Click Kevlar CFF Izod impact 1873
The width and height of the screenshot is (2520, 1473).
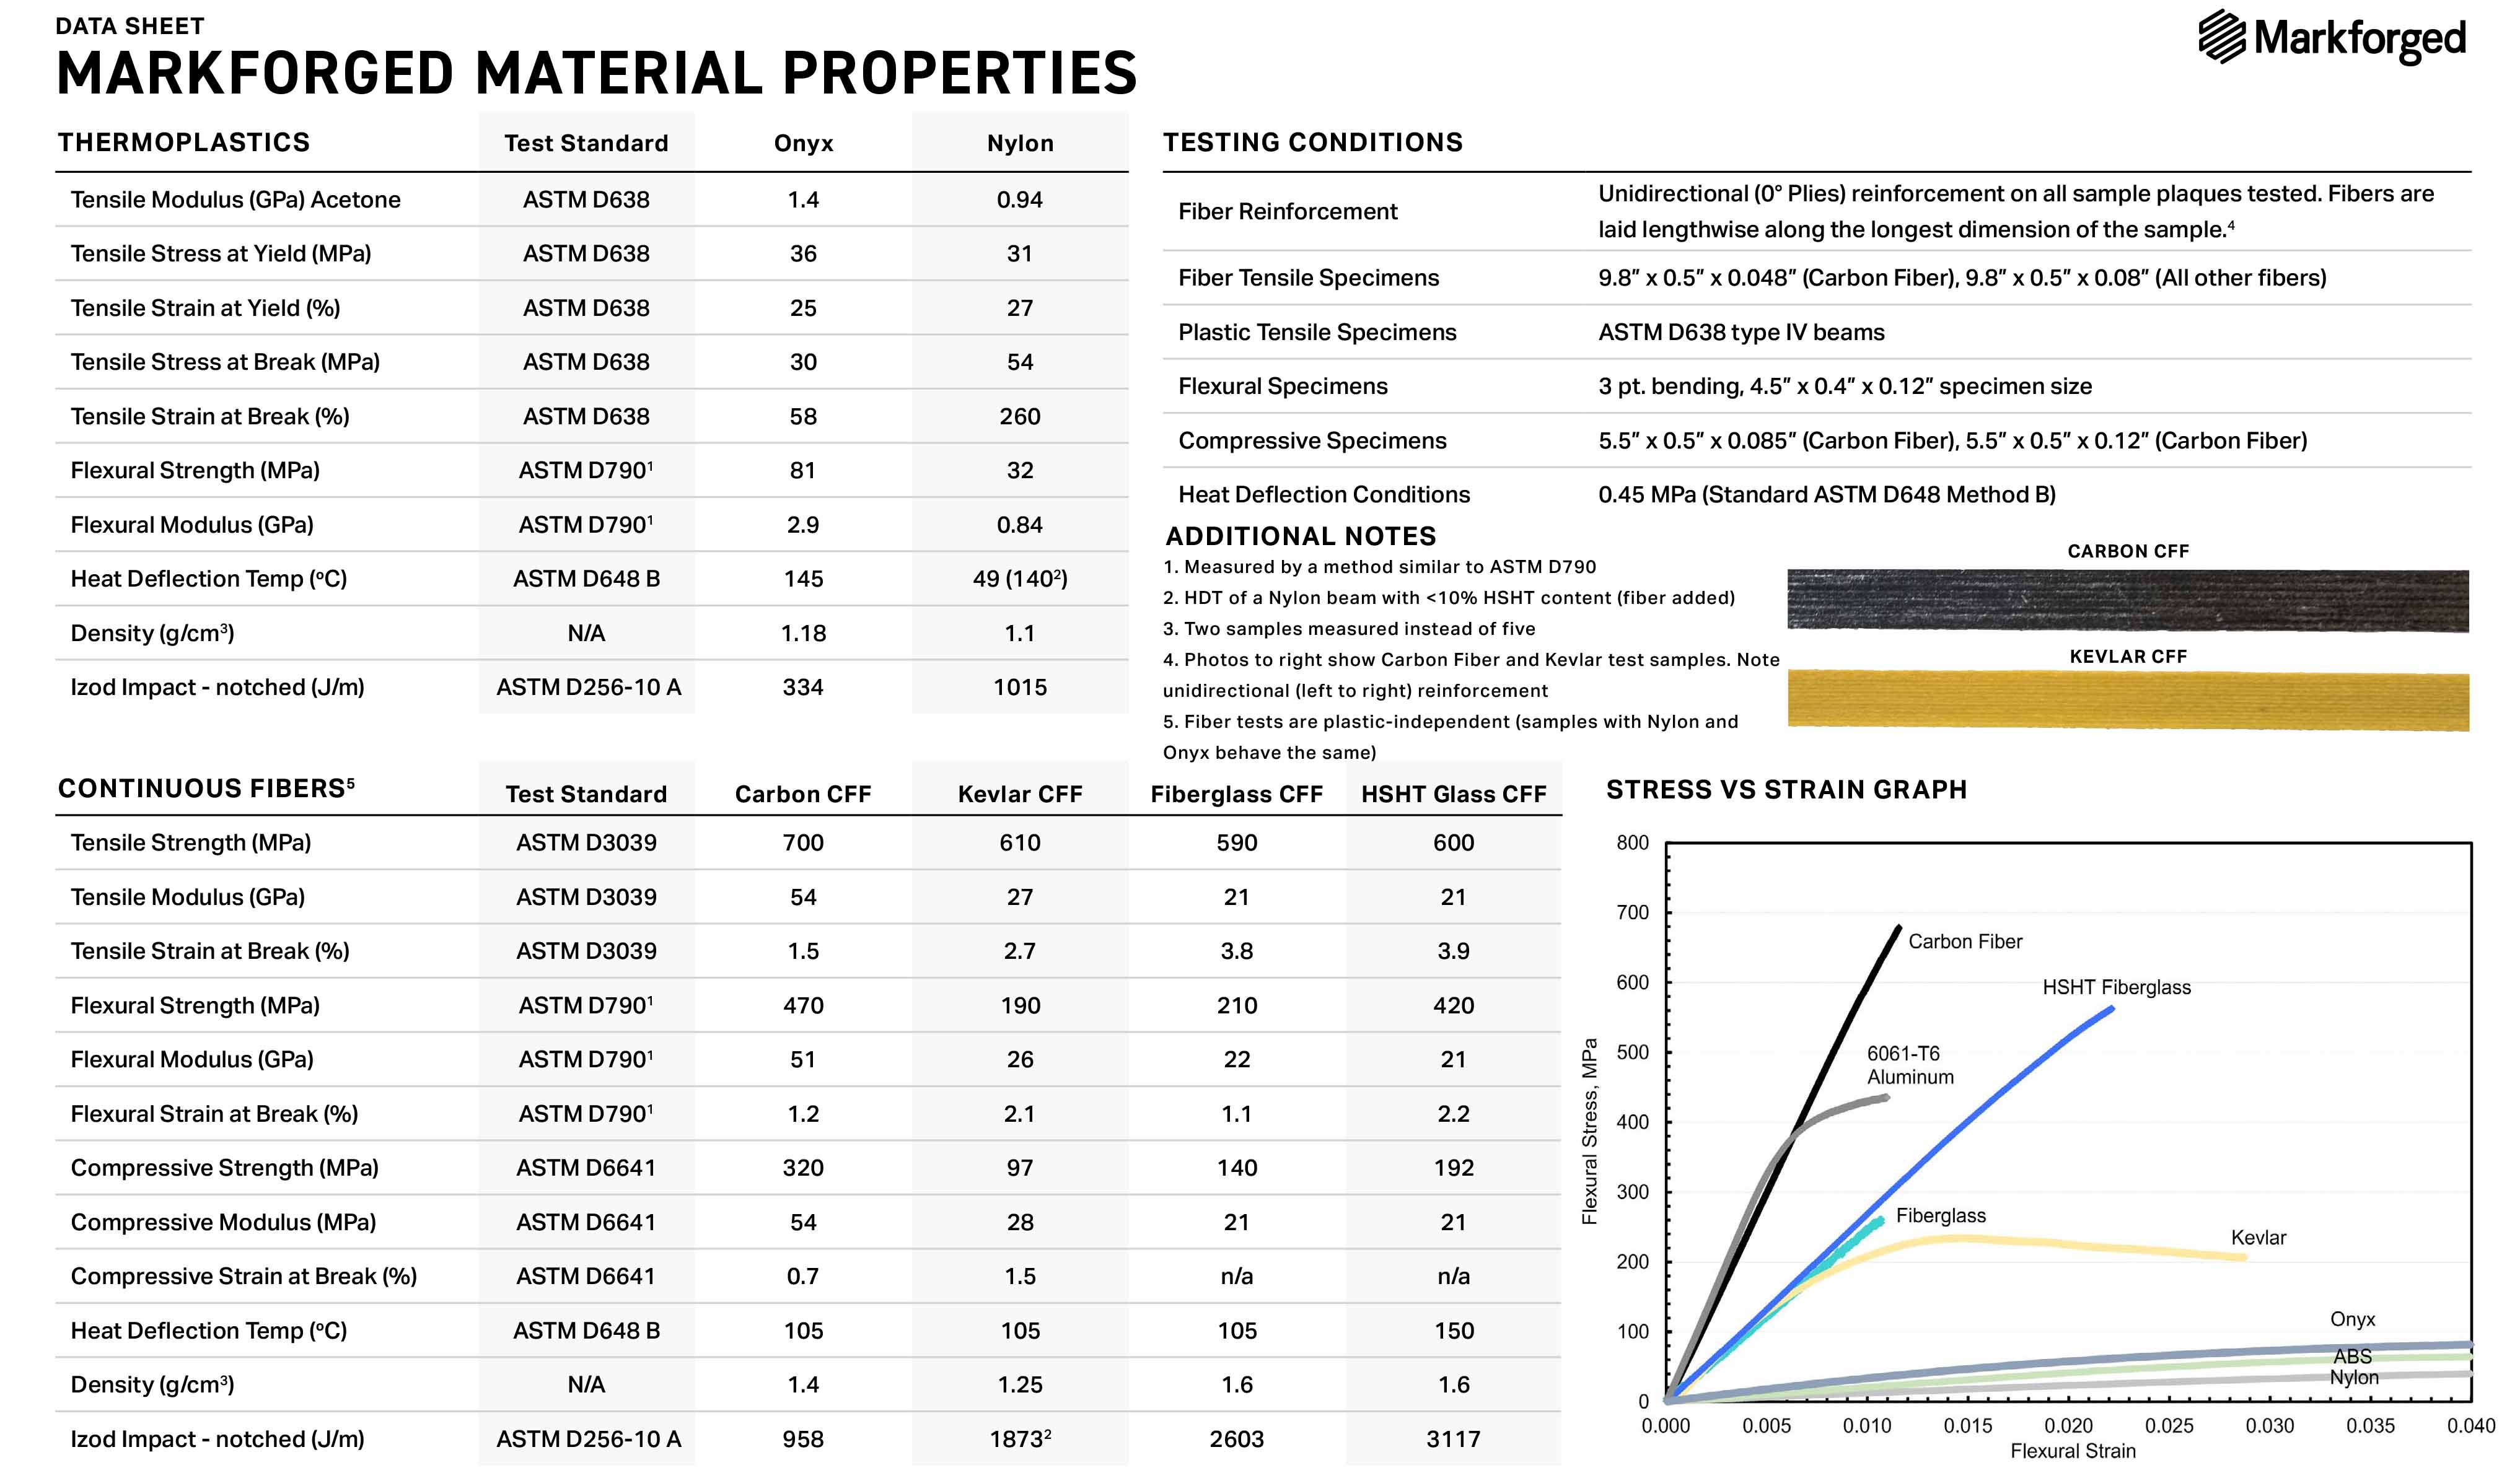pos(1020,1439)
